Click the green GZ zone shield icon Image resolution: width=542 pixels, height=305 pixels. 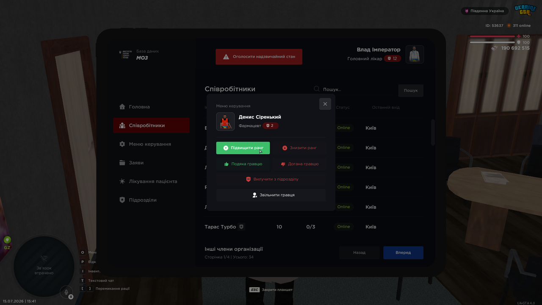(x=7, y=240)
